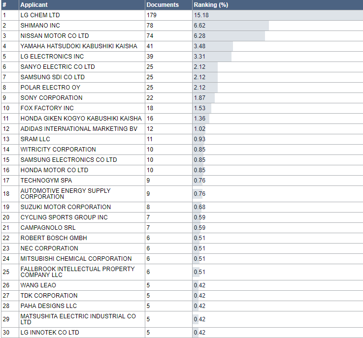363x338 pixels.
Task: Click document count 78 for Shimano
Action: [150, 26]
